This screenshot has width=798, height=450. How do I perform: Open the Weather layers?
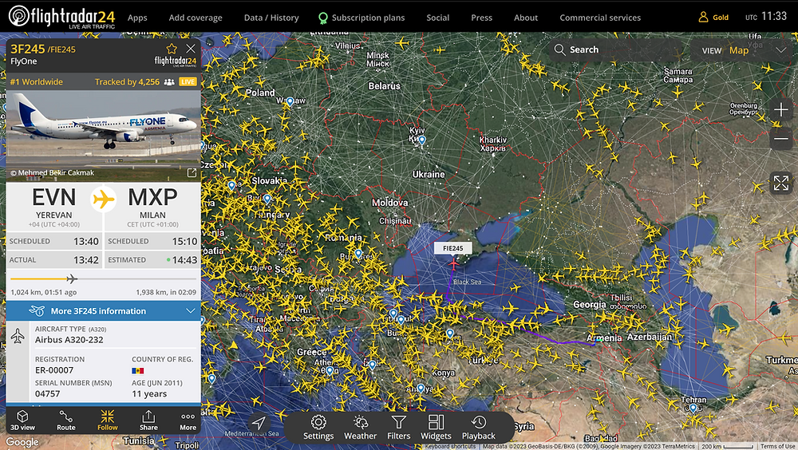[361, 428]
